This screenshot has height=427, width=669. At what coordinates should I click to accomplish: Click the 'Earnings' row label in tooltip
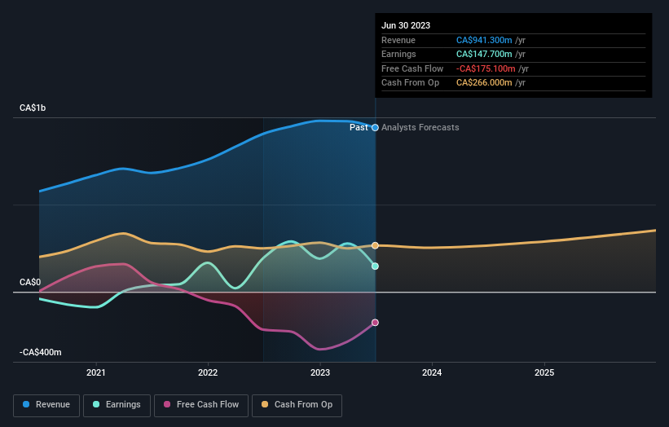pyautogui.click(x=398, y=54)
